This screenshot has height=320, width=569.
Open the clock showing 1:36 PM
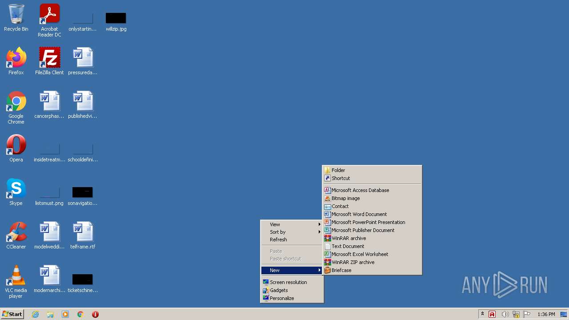pos(546,314)
